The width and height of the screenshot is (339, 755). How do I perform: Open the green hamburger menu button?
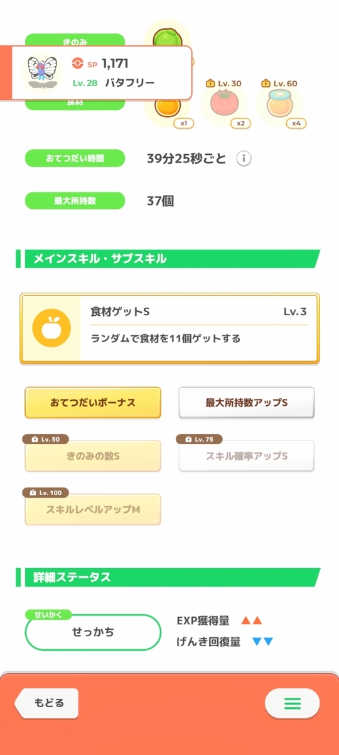[x=293, y=703]
